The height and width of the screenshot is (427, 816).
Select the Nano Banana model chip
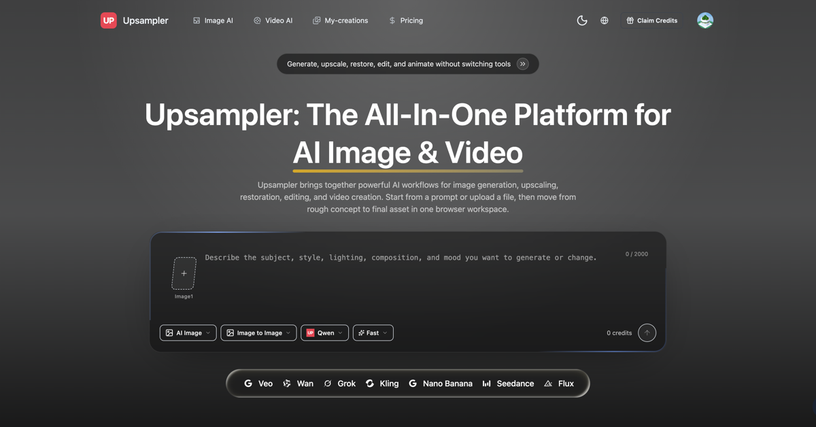[440, 383]
